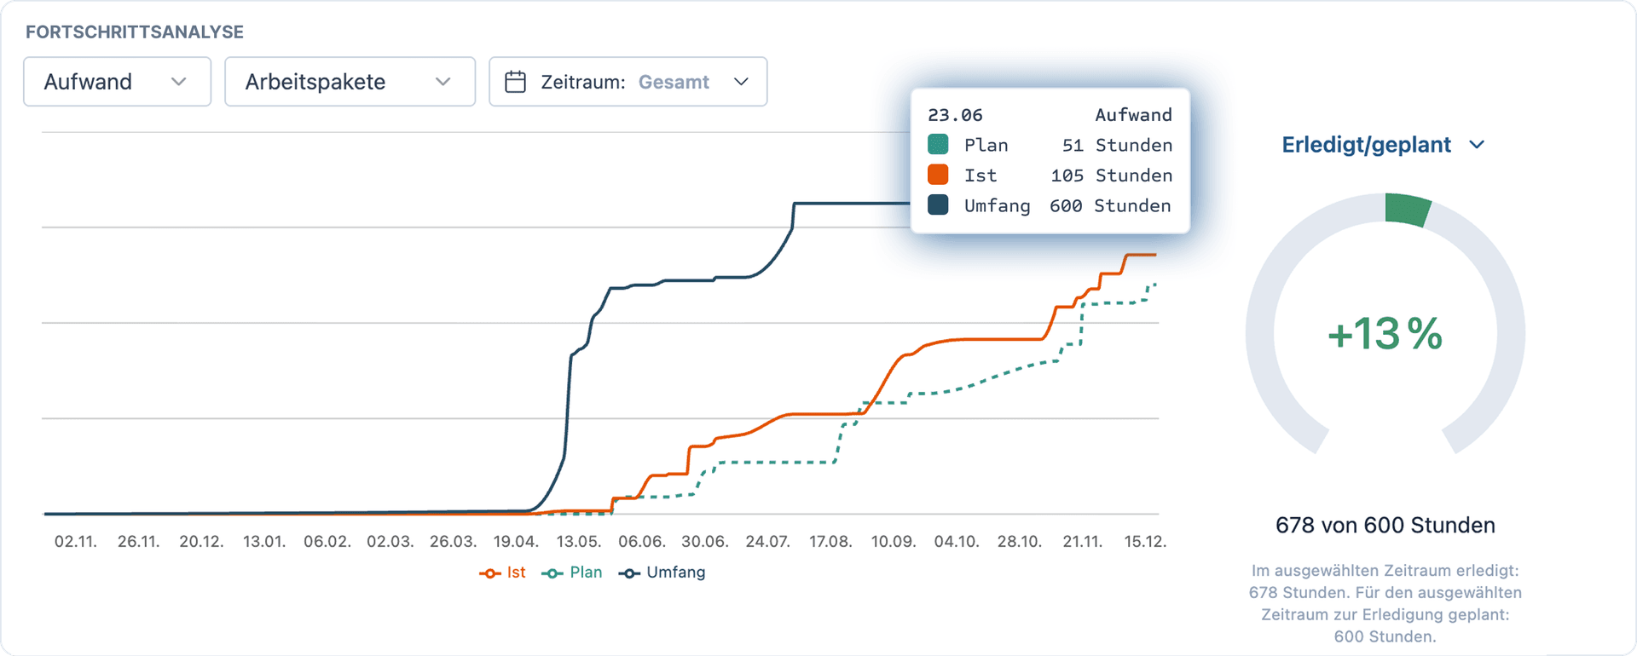Viewport: 1637px width, 656px height.
Task: Click the chevron in the Zeitraum selector
Action: 741,82
